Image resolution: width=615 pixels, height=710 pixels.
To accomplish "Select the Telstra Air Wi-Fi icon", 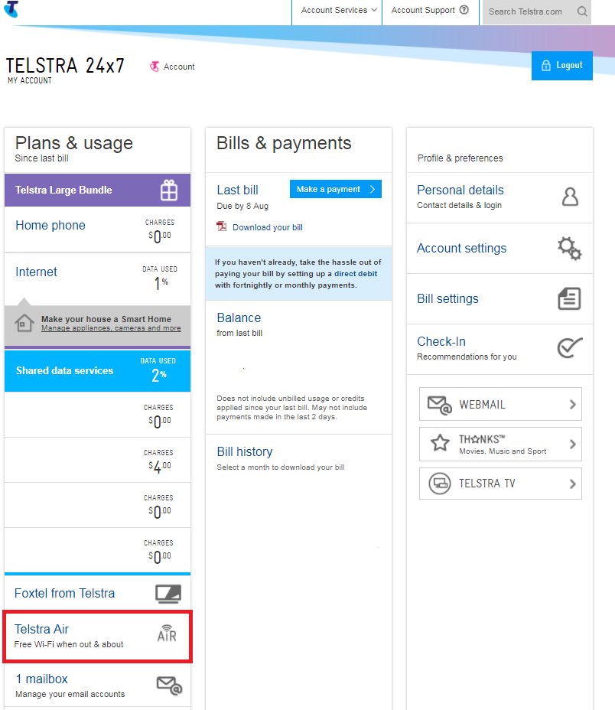I will [x=167, y=634].
